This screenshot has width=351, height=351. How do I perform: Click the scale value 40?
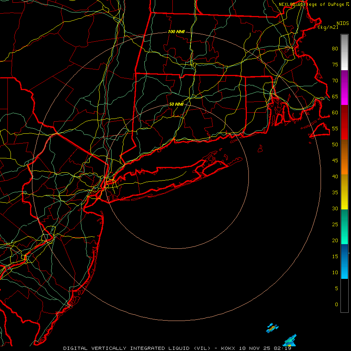[x=335, y=177]
